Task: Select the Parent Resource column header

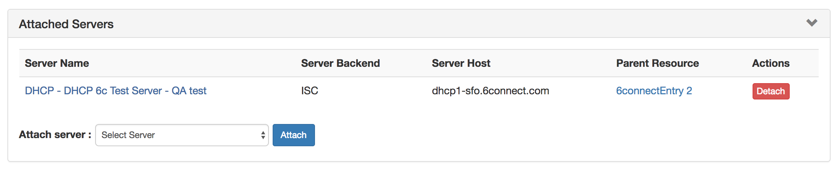Action: coord(657,63)
